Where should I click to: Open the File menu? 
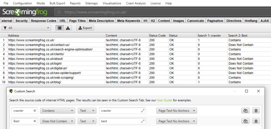[x=6, y=3]
